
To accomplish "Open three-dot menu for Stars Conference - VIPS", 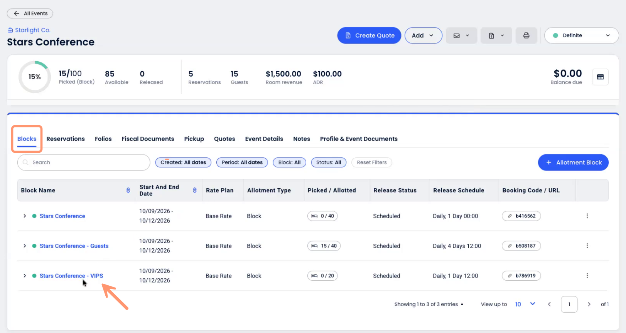I will click(587, 276).
